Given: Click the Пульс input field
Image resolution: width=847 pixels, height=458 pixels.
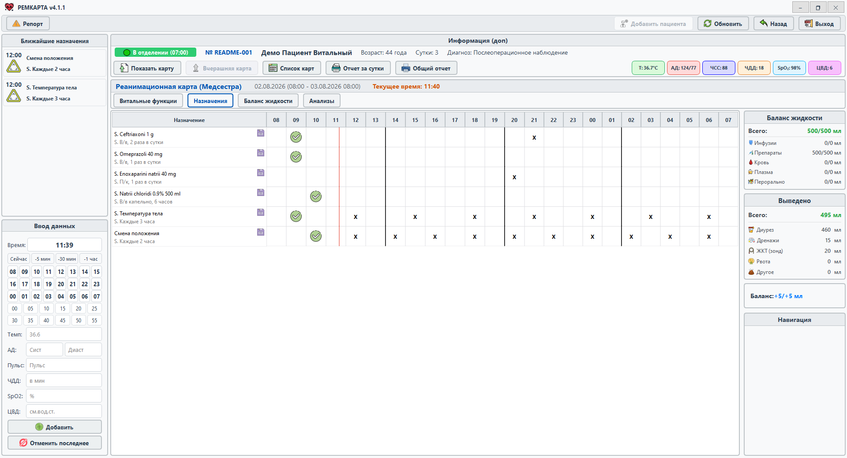Looking at the screenshot, I should (x=64, y=366).
